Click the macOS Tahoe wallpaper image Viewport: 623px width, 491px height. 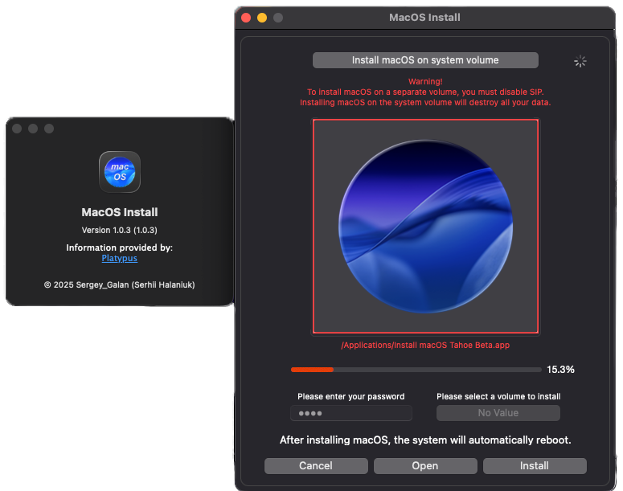[425, 226]
